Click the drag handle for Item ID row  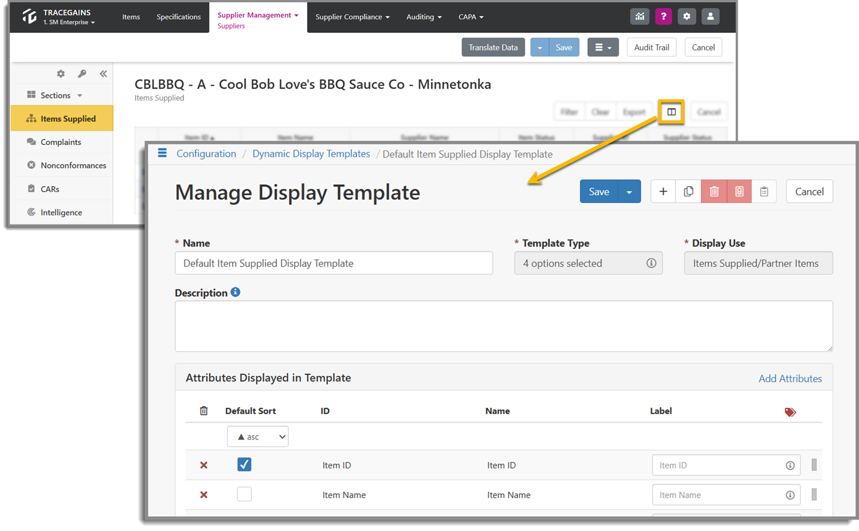(814, 465)
